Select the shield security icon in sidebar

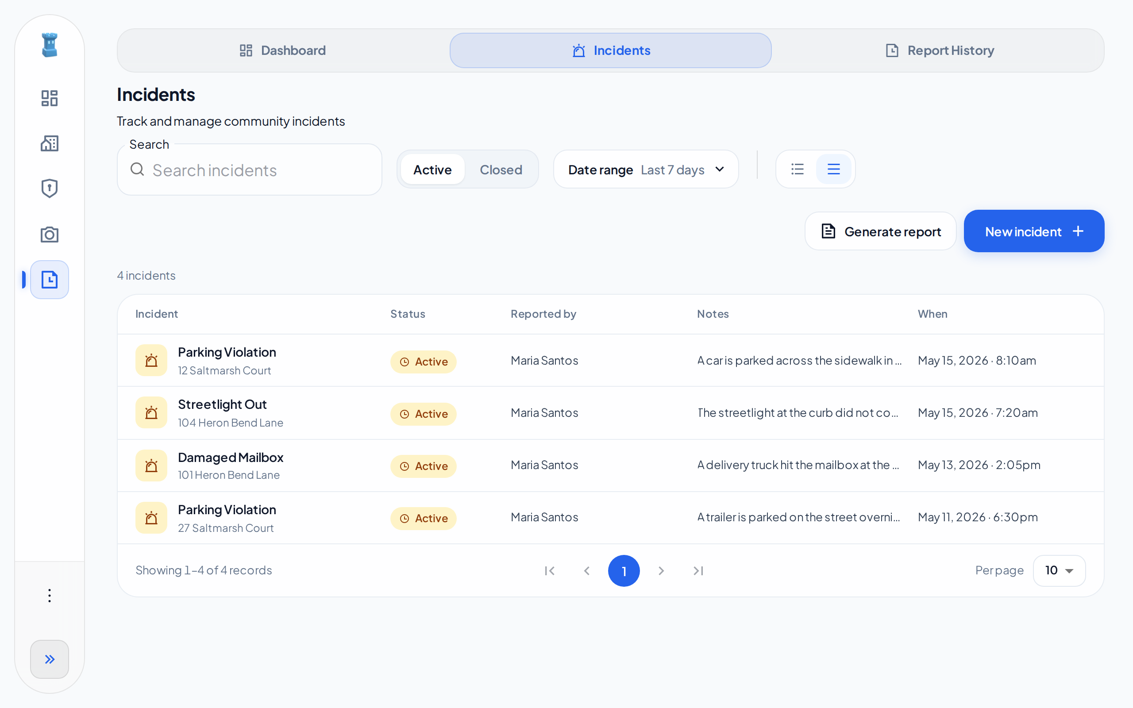tap(49, 189)
